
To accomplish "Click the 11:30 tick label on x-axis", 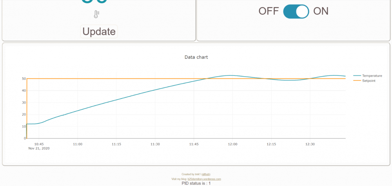I will tap(155, 144).
